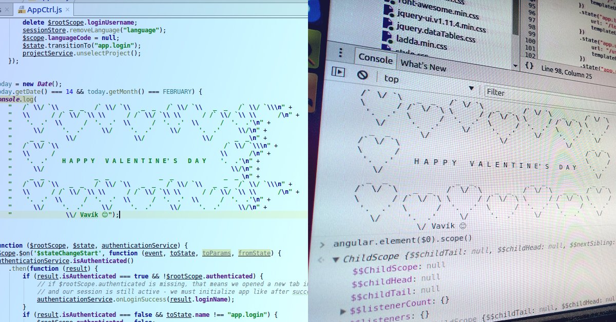Viewport: 616px width, 322px height.
Task: Close the AppCtrl.js editor tab
Action: point(68,9)
